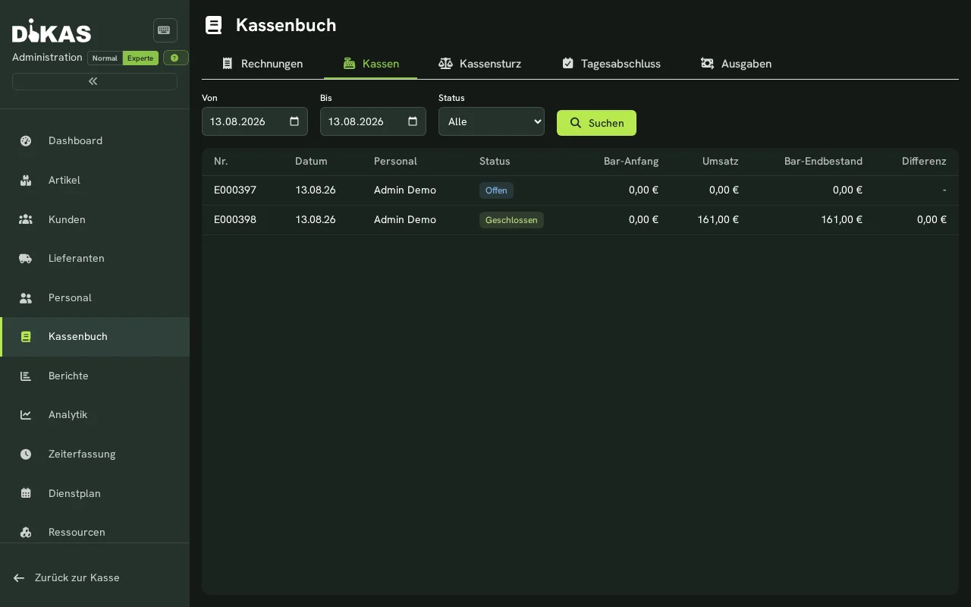Switch to the Kassensturz tab

[479, 64]
